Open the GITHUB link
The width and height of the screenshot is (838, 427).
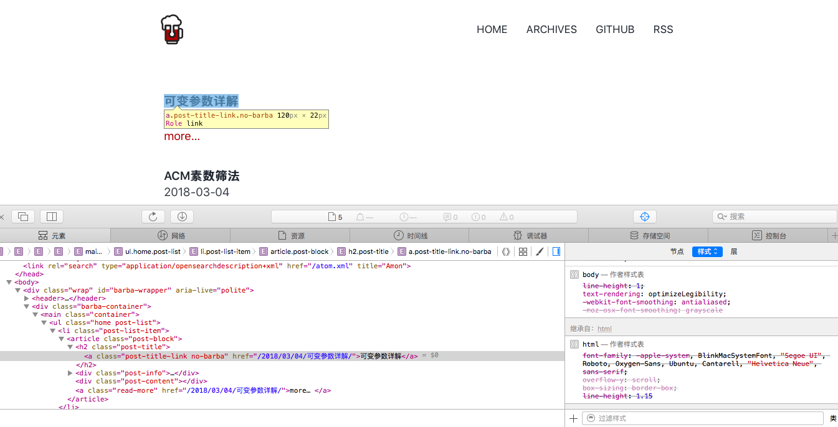[615, 29]
